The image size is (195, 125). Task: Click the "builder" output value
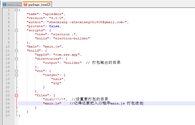[x=73, y=63]
